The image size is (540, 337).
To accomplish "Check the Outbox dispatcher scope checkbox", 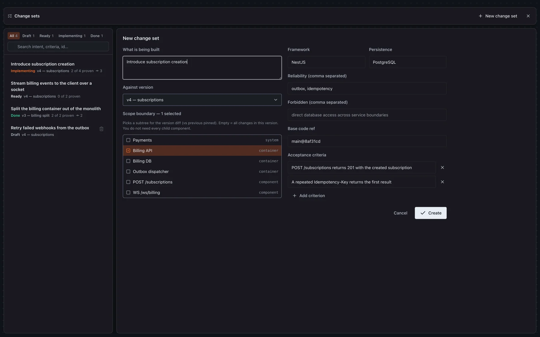I will [128, 172].
